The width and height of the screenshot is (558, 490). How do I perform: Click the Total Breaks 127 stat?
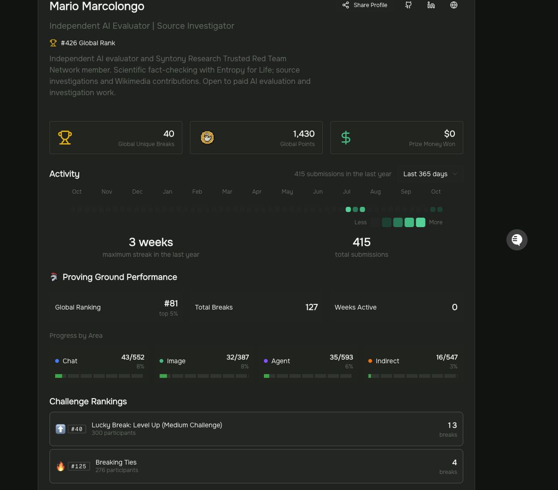click(256, 308)
